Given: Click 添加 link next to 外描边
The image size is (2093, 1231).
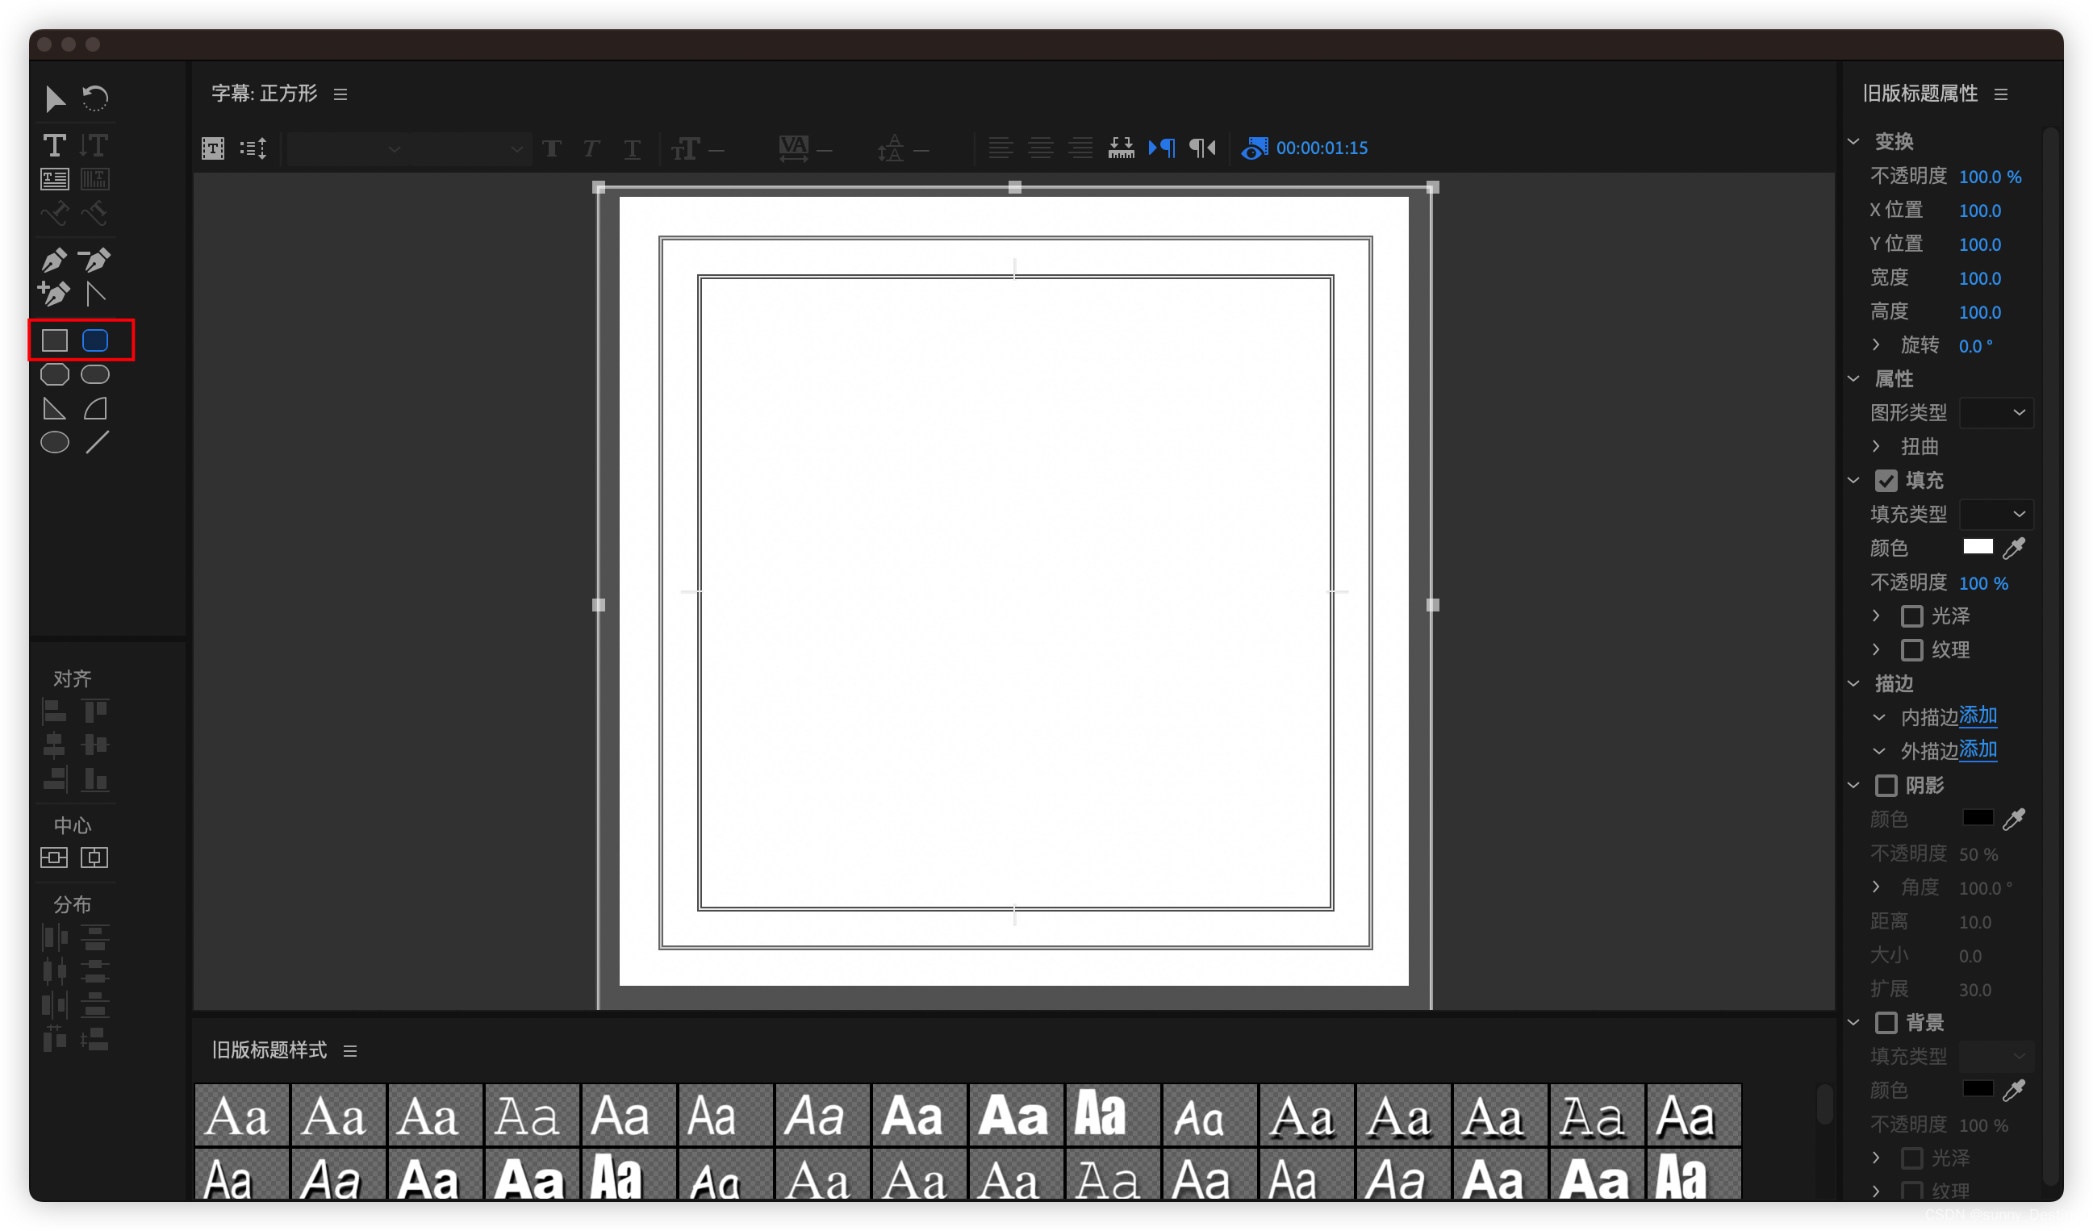Looking at the screenshot, I should [1978, 750].
